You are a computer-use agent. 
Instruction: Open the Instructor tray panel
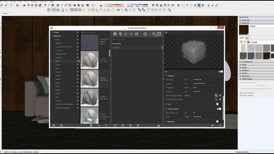click(256, 76)
